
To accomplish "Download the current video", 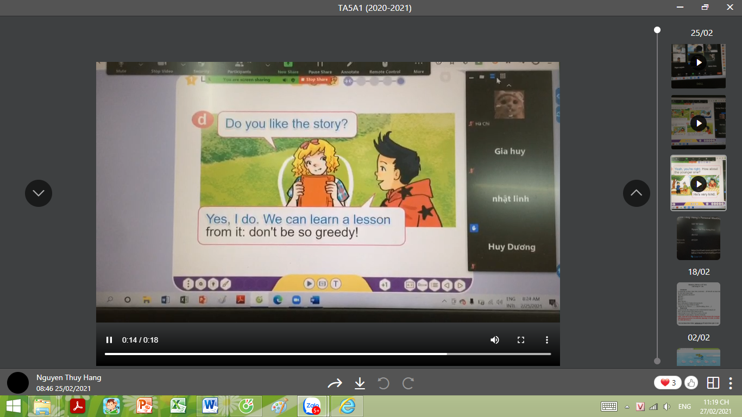I will pos(360,383).
